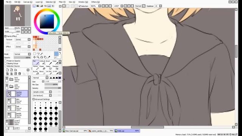Open the simple circle brush shape dropdown
Screen dimensions: 242x136
(42, 92)
